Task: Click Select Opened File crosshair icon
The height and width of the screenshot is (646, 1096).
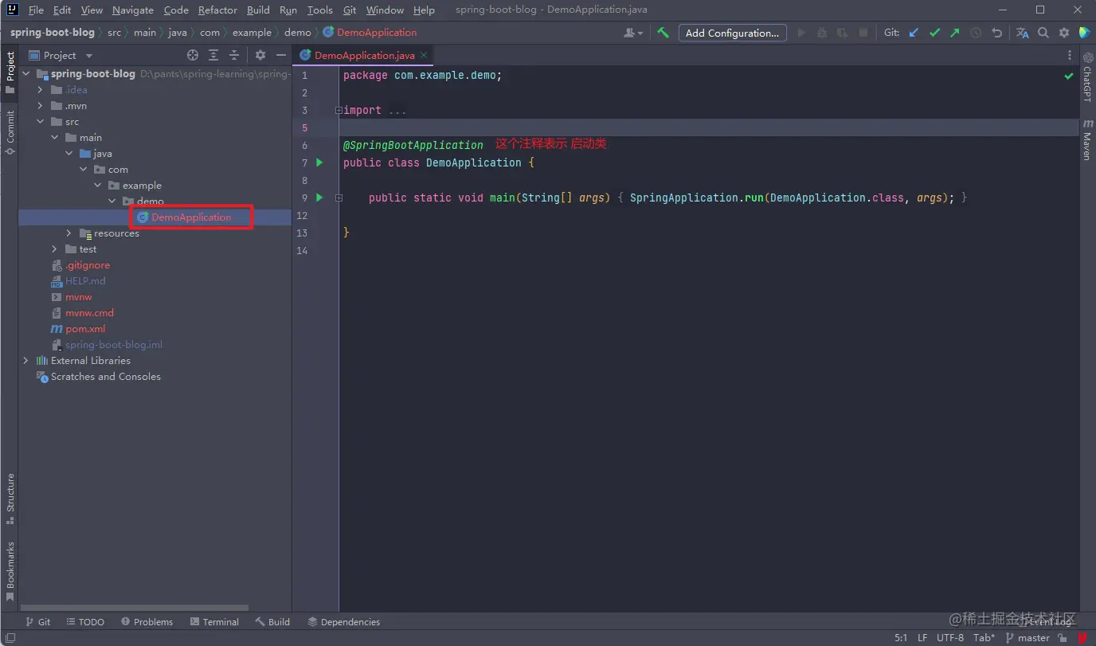Action: point(192,55)
